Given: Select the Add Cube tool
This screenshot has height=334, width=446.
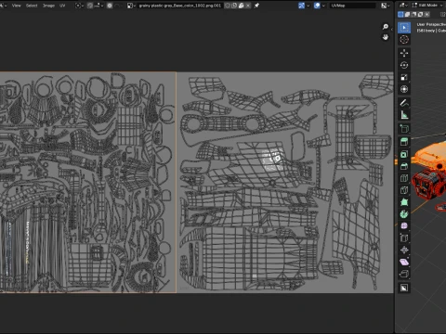Looking at the screenshot, I should (404, 128).
